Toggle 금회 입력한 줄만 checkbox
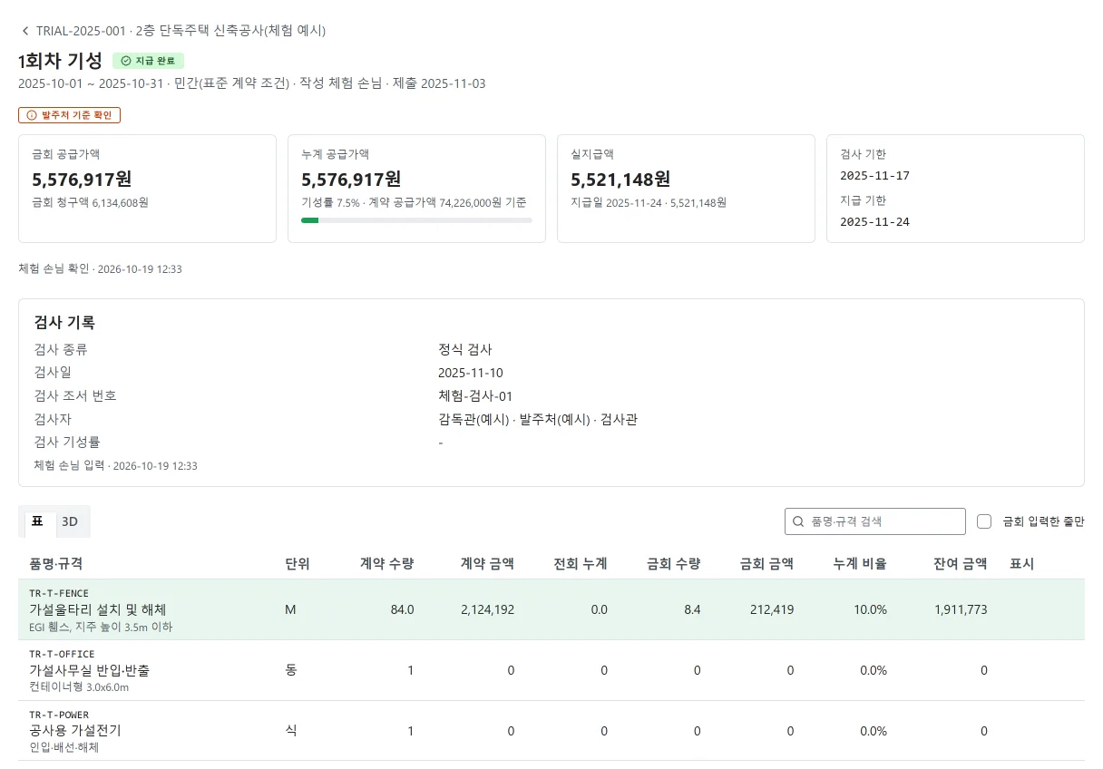The height and width of the screenshot is (769, 1103). [984, 521]
